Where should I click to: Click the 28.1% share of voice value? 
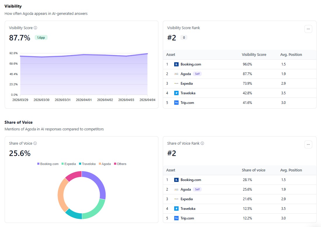point(247,180)
